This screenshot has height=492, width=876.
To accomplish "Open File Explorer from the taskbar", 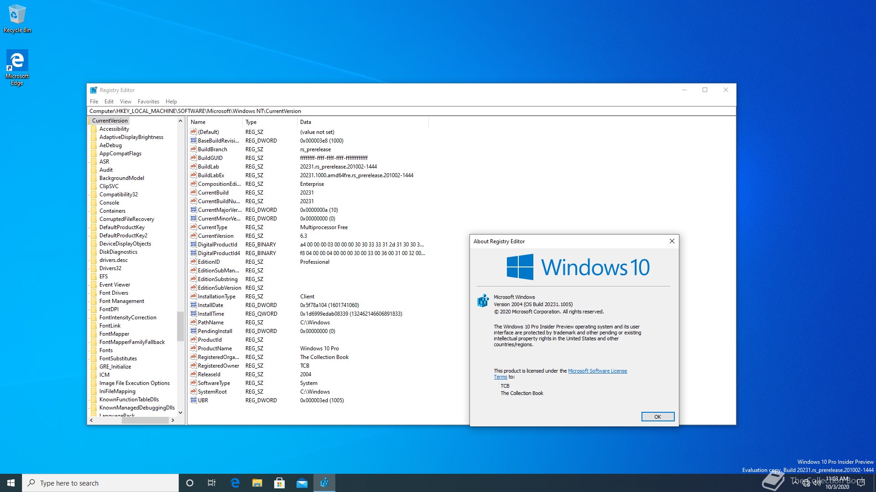I will point(257,483).
